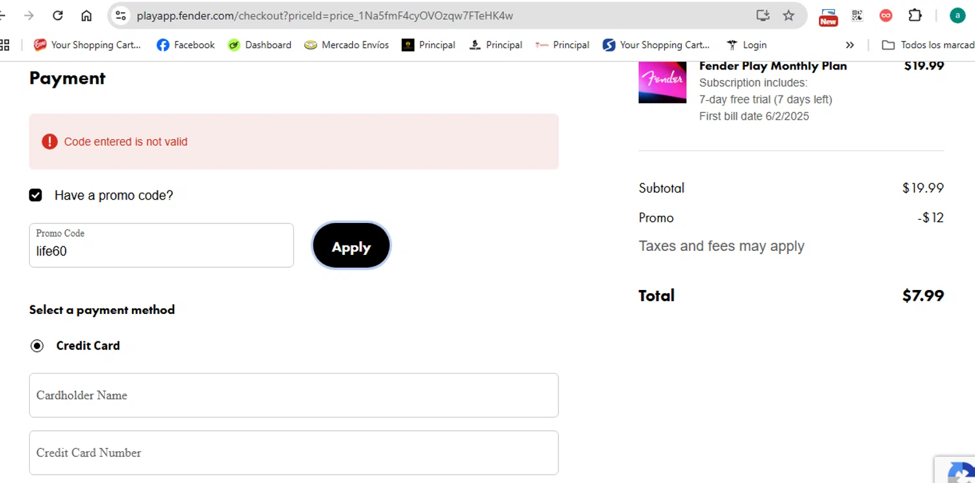Image resolution: width=975 pixels, height=483 pixels.
Task: Reload the page with the refresh icon
Action: [58, 16]
